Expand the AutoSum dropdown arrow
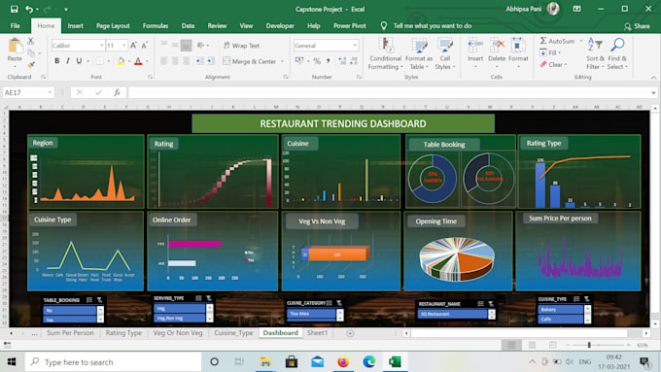 [x=581, y=42]
